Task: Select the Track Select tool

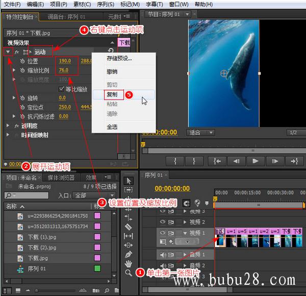Action: (129, 190)
